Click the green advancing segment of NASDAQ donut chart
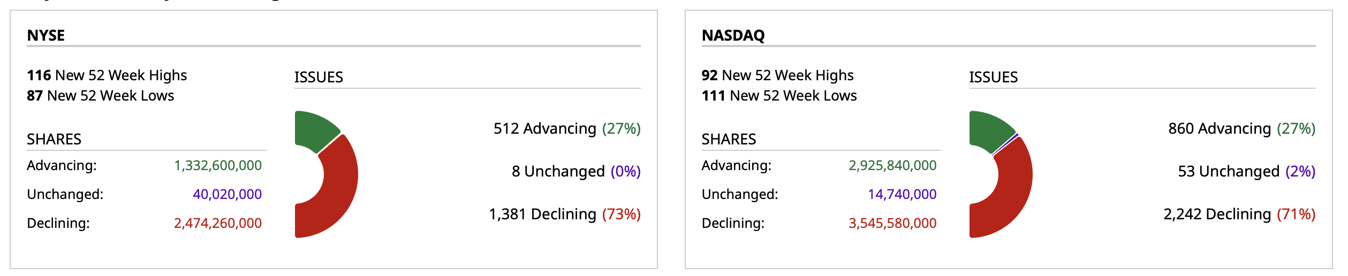The width and height of the screenshot is (1348, 276). coord(989,129)
